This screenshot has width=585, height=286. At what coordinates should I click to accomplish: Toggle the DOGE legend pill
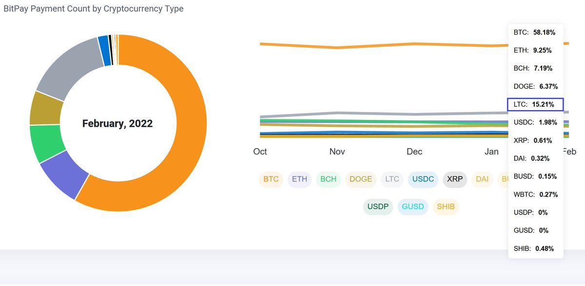click(361, 179)
